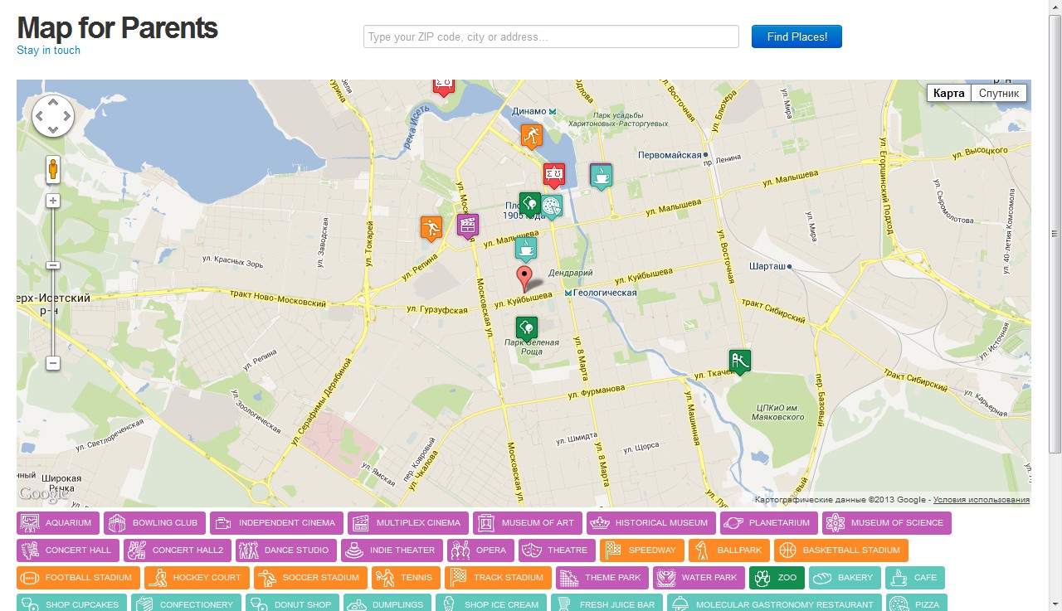Focus the ZIP code, city or address field
The height and width of the screenshot is (611, 1062).
[x=551, y=36]
